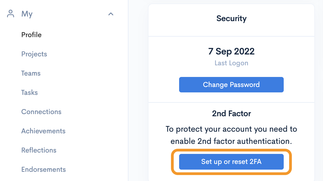Navigate to Connections
This screenshot has width=323, height=181.
click(x=41, y=112)
